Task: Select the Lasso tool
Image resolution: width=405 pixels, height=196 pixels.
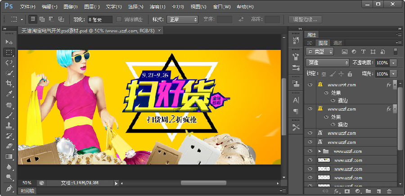Action: click(9, 62)
